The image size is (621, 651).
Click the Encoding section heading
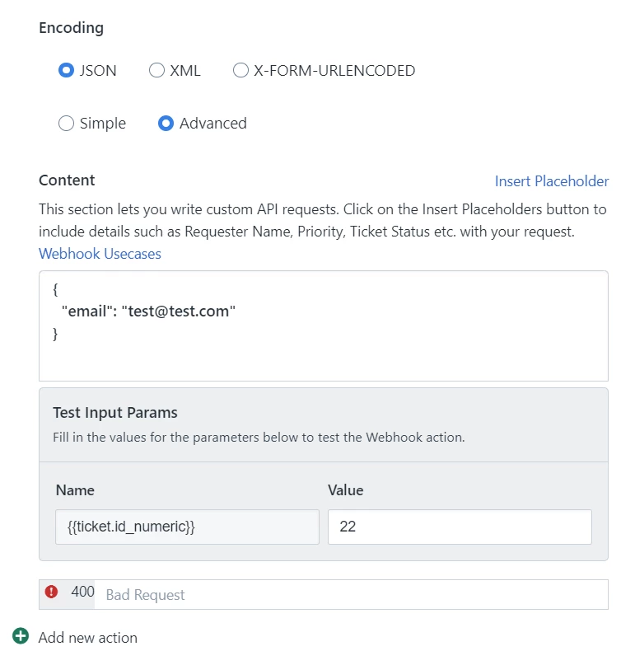(71, 28)
